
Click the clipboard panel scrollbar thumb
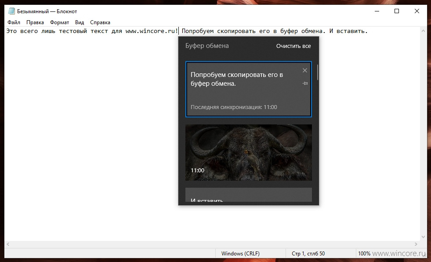pos(318,72)
